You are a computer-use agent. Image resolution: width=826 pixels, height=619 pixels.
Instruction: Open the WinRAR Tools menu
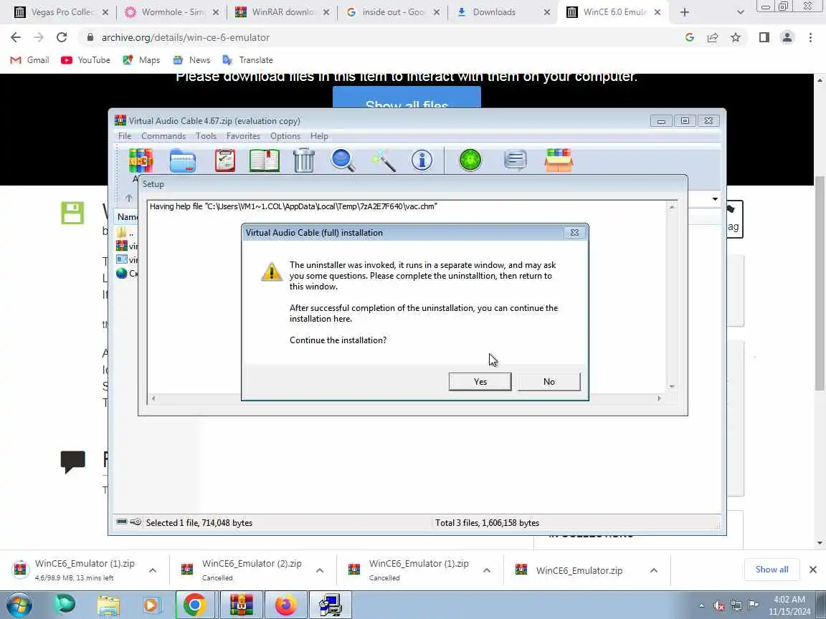206,136
